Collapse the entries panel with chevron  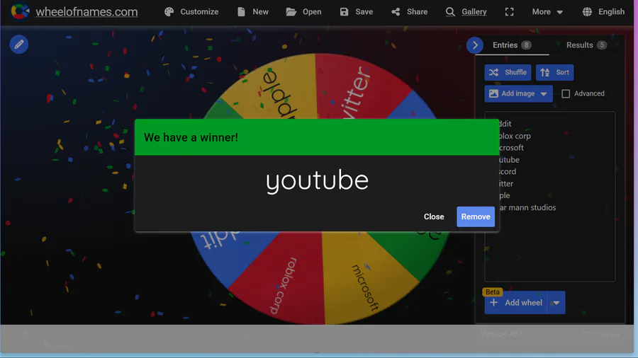[x=475, y=45]
